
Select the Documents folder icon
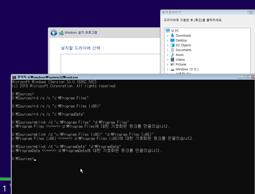[x=172, y=50]
